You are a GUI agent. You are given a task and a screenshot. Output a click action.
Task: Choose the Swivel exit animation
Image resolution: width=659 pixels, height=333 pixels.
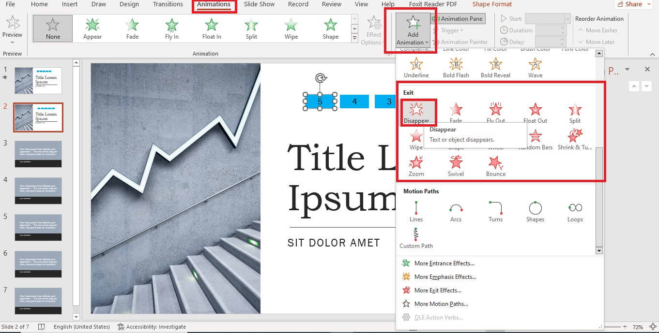pos(456,164)
